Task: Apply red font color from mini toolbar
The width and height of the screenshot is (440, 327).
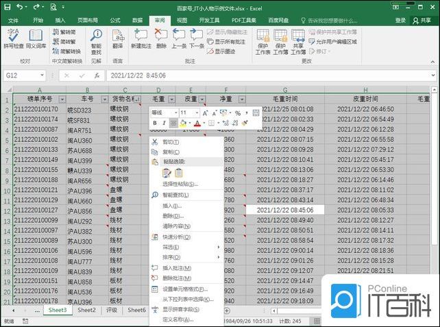Action: [197, 123]
